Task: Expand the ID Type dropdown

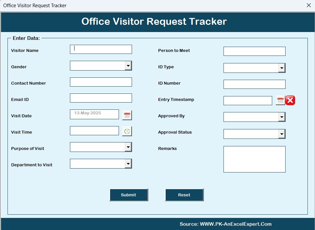Action: (x=282, y=68)
